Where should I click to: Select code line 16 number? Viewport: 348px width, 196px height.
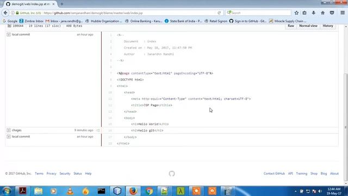[x=110, y=131]
